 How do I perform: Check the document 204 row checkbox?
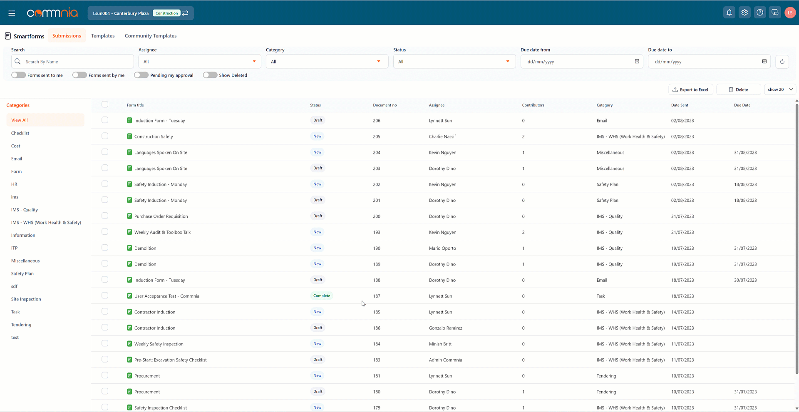pos(105,152)
